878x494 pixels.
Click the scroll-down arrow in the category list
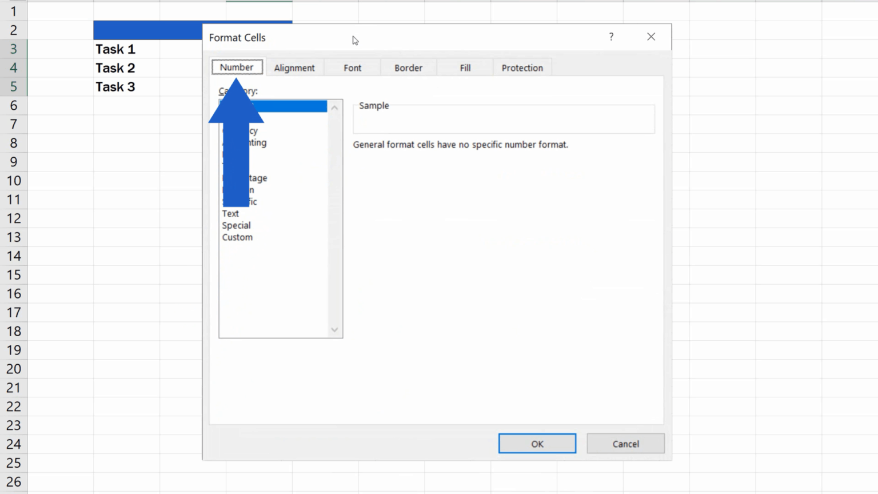(x=334, y=330)
